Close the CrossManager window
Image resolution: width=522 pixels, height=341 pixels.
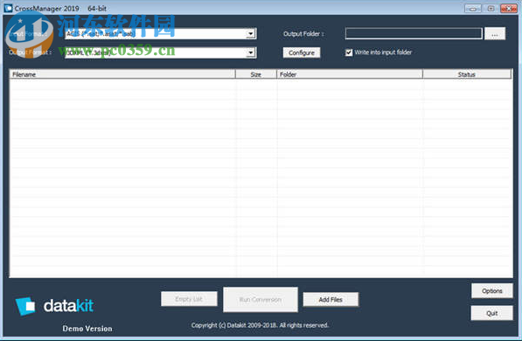[x=509, y=9]
